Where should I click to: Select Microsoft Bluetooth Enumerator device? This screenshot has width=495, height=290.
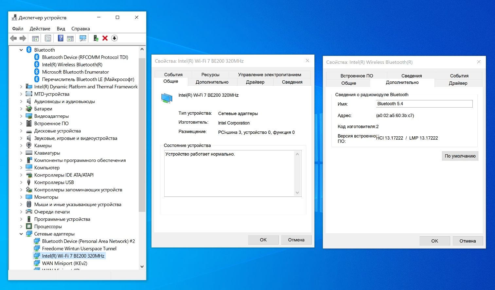[75, 72]
